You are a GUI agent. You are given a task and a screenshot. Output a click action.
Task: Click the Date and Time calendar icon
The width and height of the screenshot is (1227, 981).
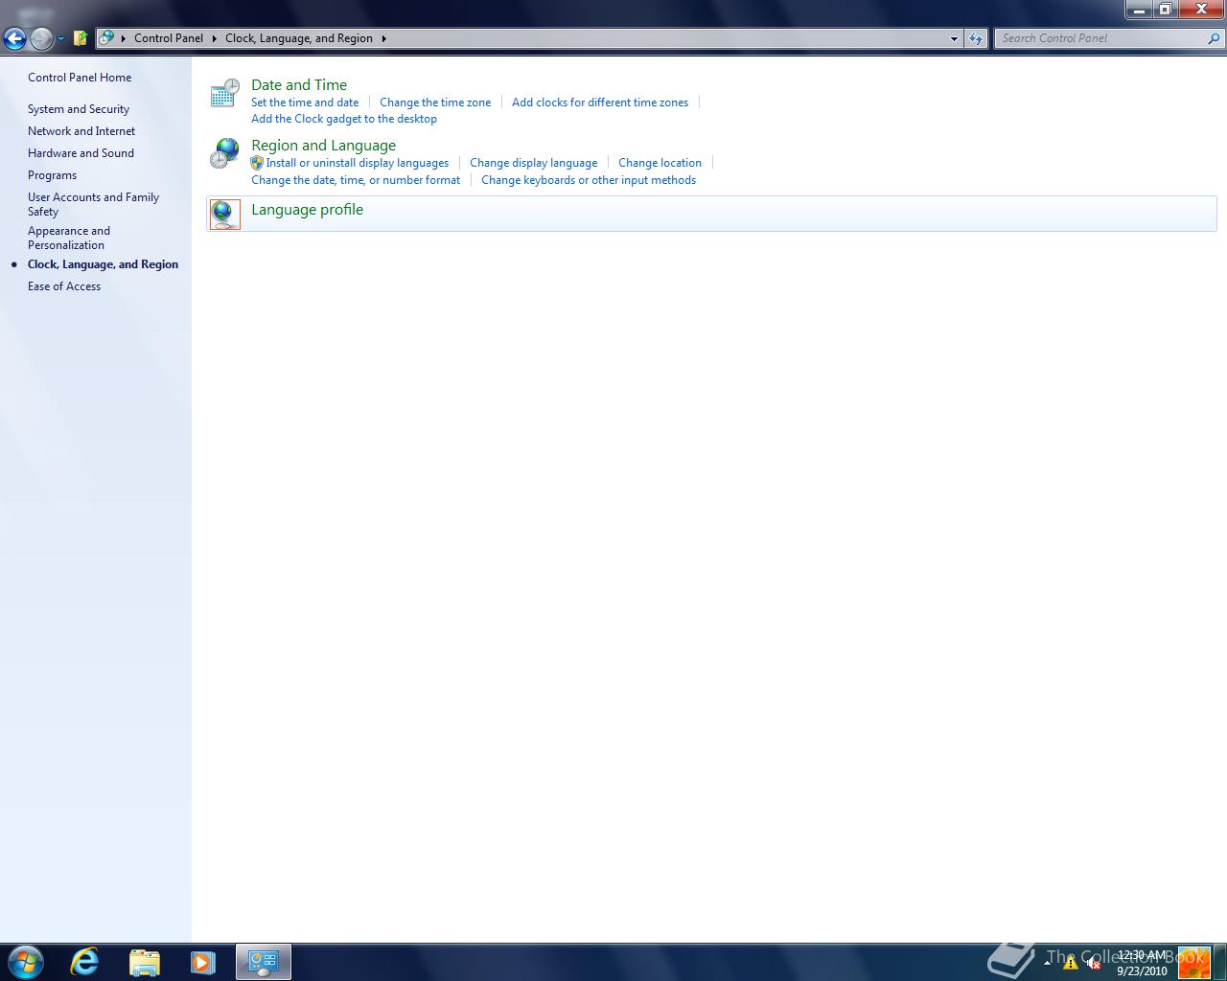(224, 93)
